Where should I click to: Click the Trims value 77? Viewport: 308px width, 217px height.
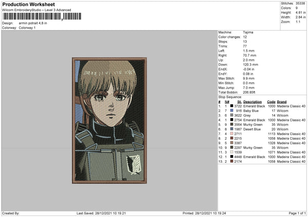click(x=245, y=46)
